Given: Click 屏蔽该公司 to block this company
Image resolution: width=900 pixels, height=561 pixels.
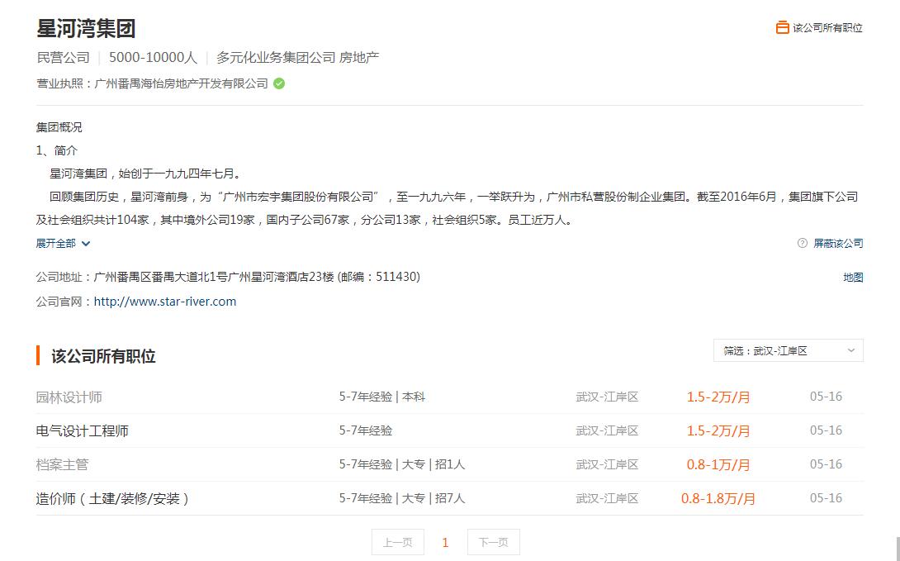Looking at the screenshot, I should tap(836, 243).
